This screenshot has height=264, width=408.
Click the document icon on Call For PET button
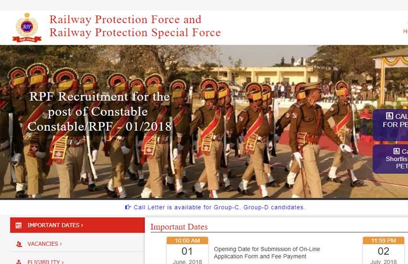[x=389, y=116]
